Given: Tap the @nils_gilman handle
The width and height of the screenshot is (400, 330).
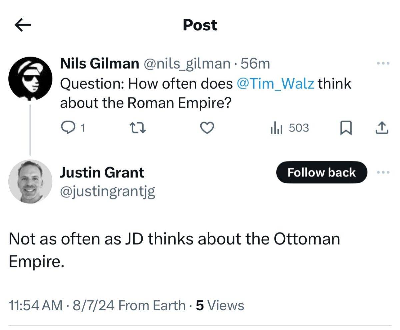Looking at the screenshot, I should [187, 63].
